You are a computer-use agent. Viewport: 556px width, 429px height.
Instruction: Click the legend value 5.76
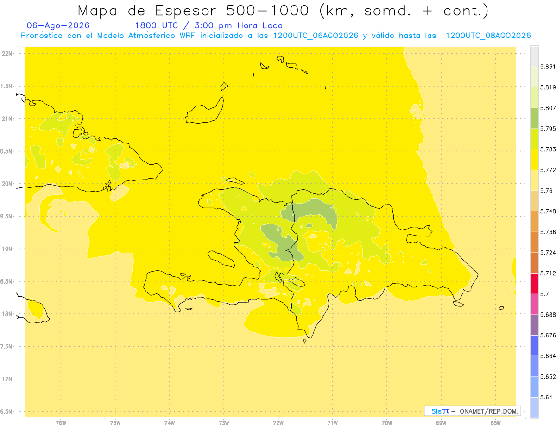click(546, 191)
